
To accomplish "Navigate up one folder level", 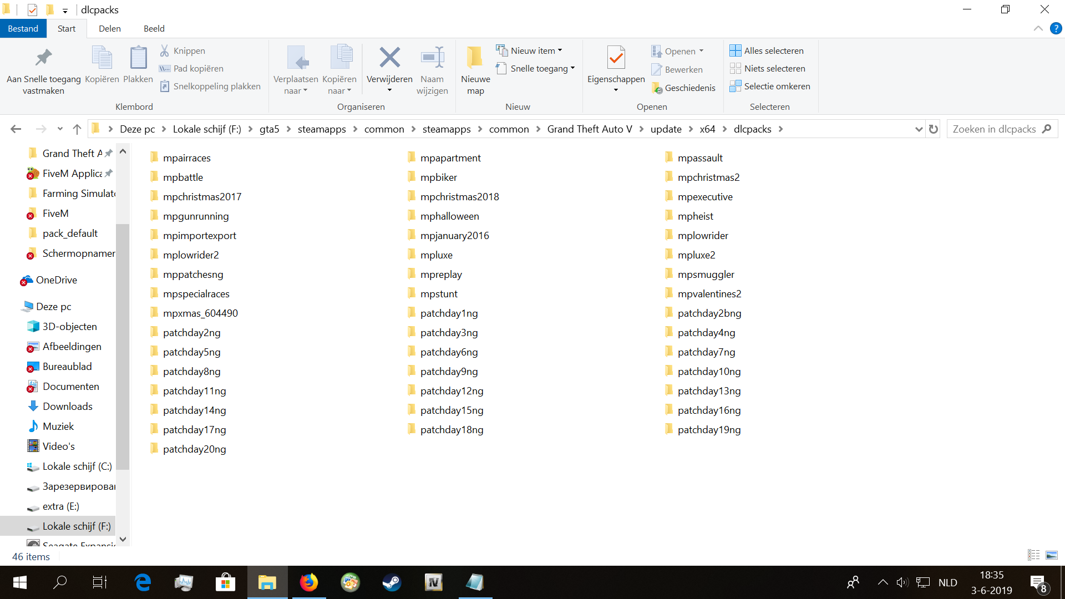I will coord(77,129).
